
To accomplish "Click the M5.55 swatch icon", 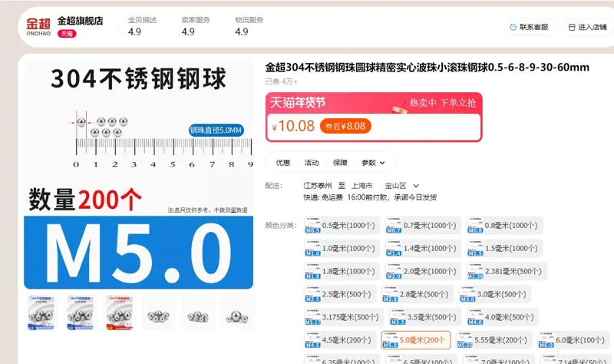I will (465, 340).
